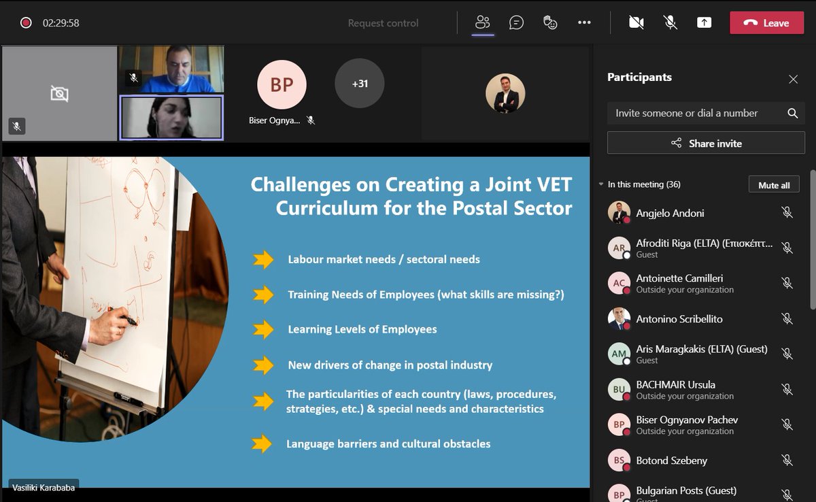This screenshot has width=816, height=502.
Task: Click the slide title about Joint VET Curriculum
Action: 411,196
